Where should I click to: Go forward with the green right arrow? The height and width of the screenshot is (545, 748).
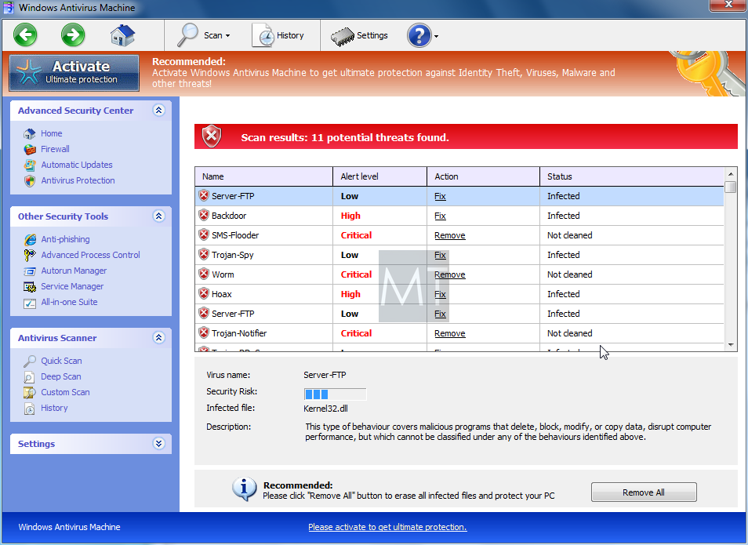click(x=73, y=35)
